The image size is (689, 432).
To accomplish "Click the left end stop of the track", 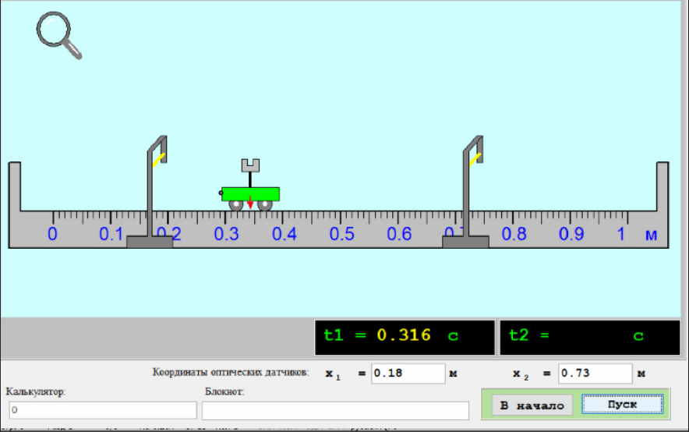I will coord(15,186).
